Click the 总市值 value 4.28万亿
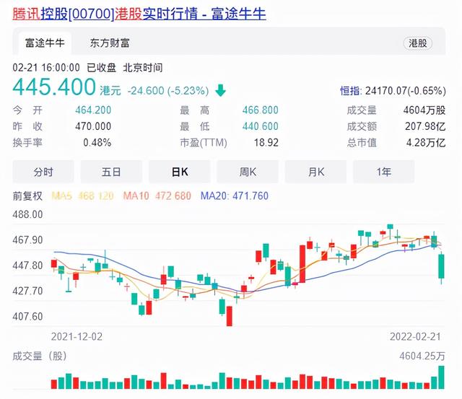The height and width of the screenshot is (399, 462). [426, 143]
